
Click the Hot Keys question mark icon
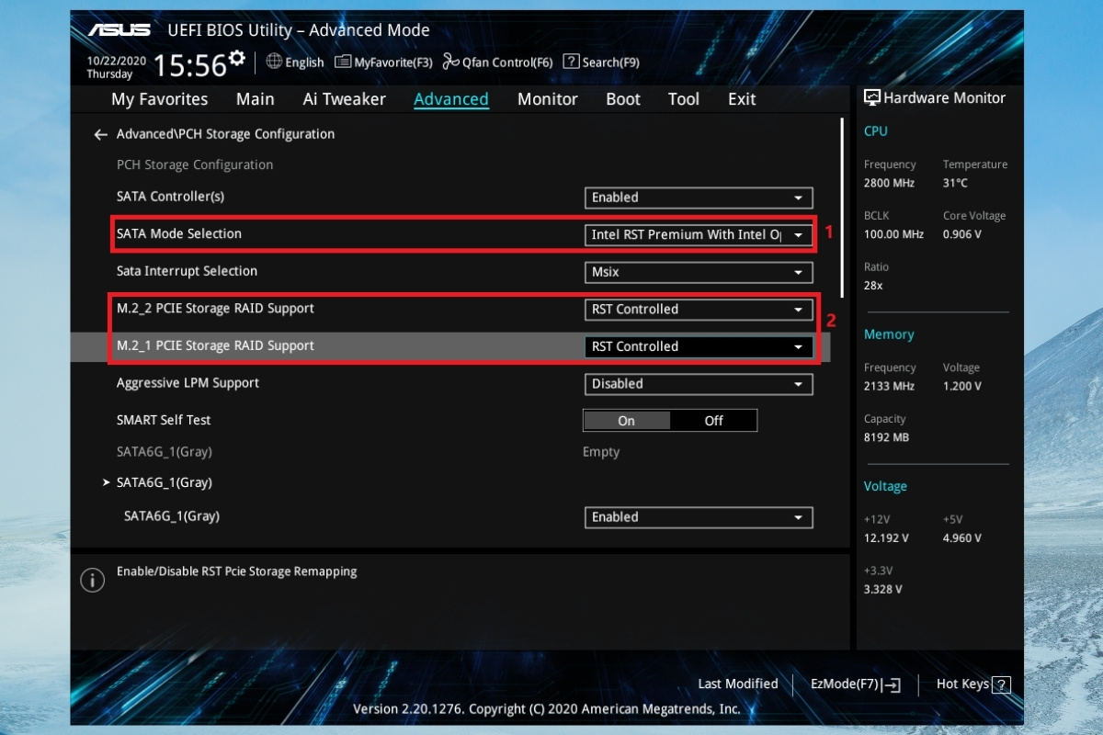tap(1002, 684)
